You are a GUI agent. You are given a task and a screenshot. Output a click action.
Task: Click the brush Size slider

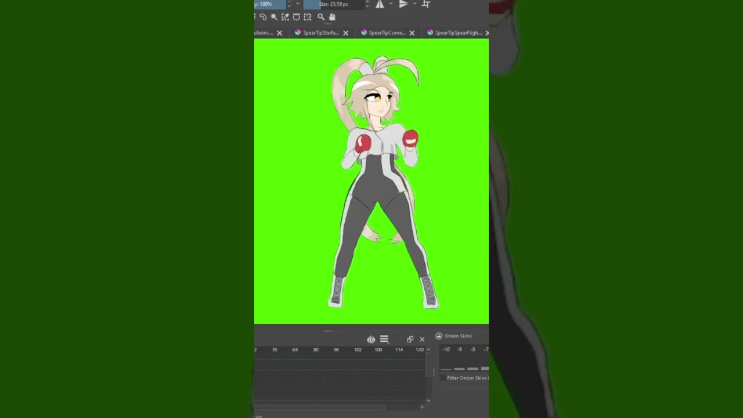pyautogui.click(x=333, y=5)
